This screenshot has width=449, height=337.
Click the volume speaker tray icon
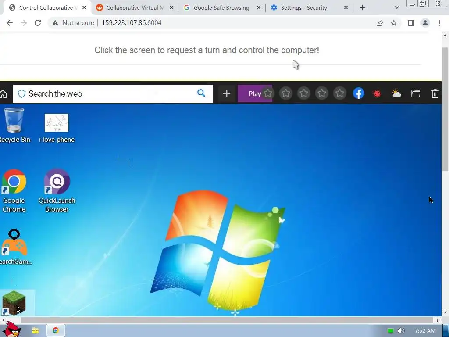[401, 331]
